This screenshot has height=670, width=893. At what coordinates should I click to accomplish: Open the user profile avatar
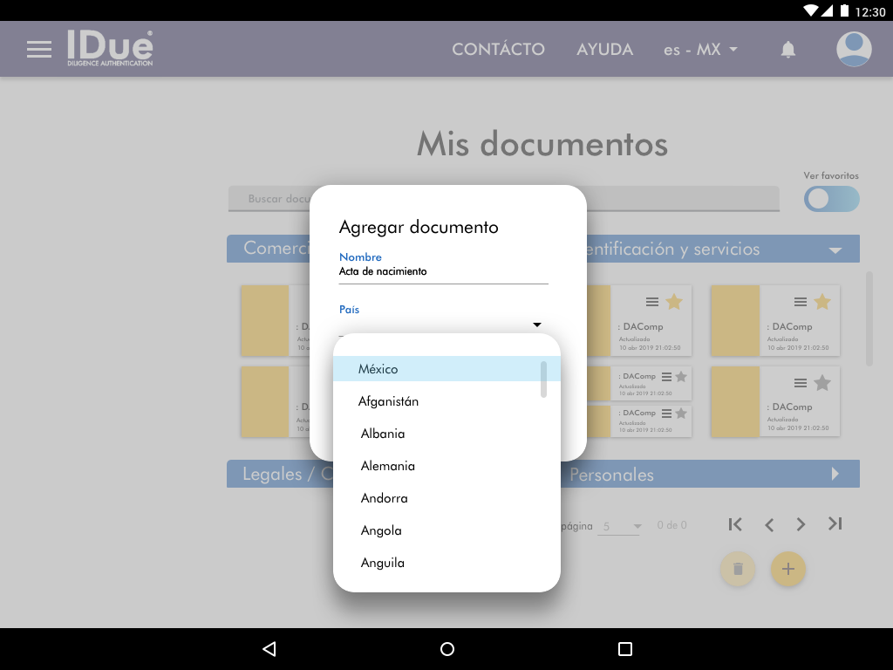pyautogui.click(x=854, y=50)
